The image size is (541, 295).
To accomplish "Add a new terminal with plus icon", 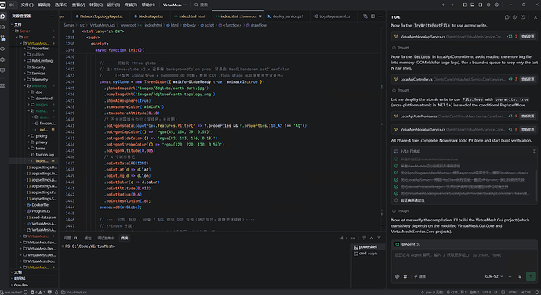I will [342, 238].
